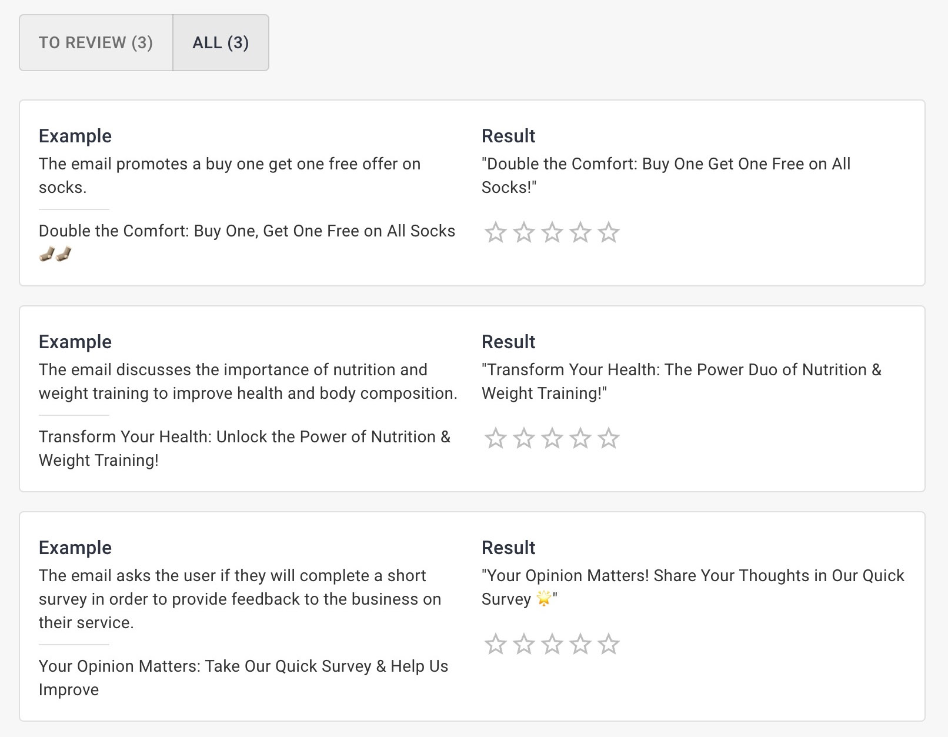Give the nutrition result two stars
Screen dimensions: 948x737
pos(523,439)
